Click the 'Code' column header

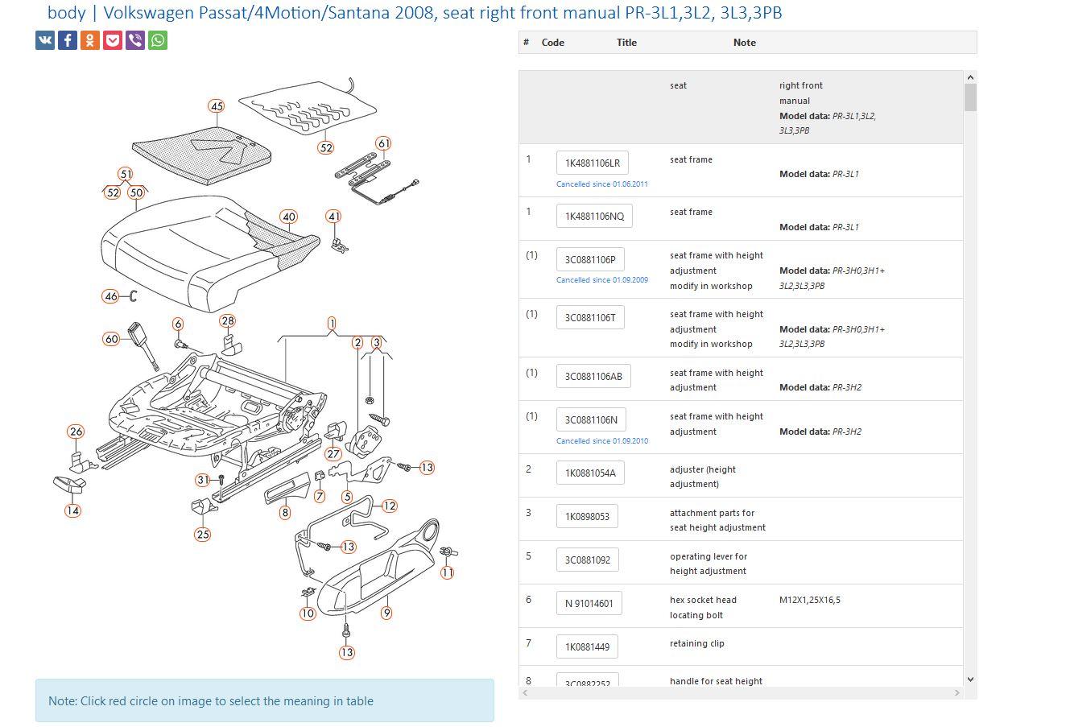[553, 43]
